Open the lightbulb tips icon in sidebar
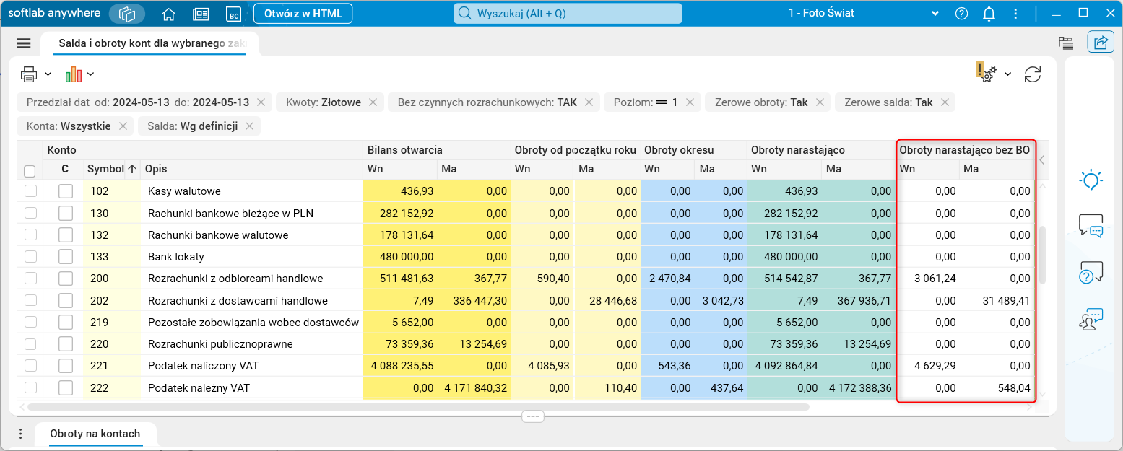The width and height of the screenshot is (1123, 451). (1091, 180)
